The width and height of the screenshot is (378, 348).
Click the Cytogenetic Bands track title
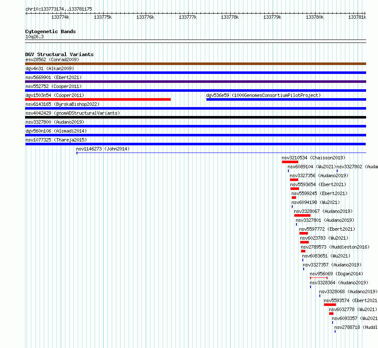(51, 31)
